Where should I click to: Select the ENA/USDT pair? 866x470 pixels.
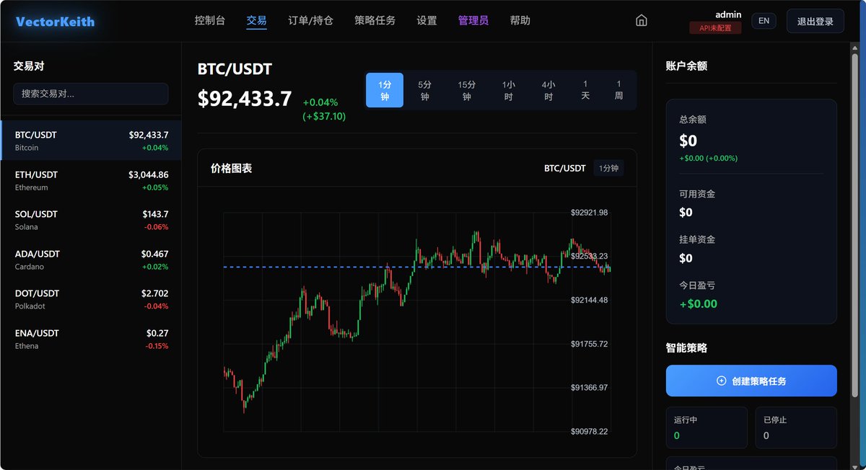click(91, 339)
